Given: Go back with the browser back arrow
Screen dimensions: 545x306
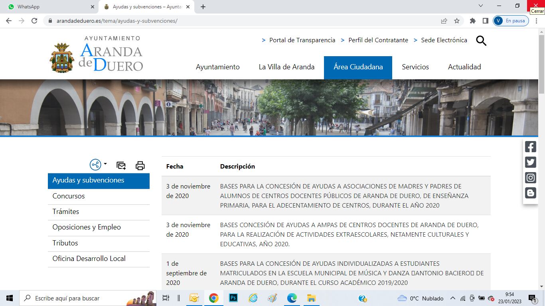Looking at the screenshot, I should [x=9, y=21].
